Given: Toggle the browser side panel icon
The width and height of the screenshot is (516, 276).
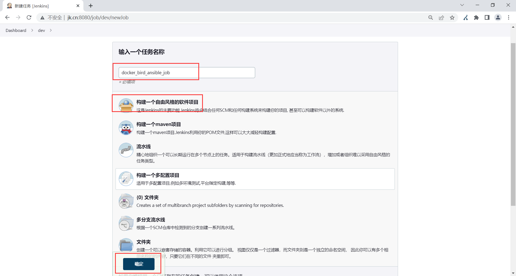Looking at the screenshot, I should [487, 18].
